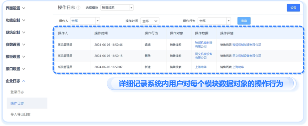The image size is (308, 126).
Task: Open the 操作时间 filter dropdown
Action: (149, 21)
